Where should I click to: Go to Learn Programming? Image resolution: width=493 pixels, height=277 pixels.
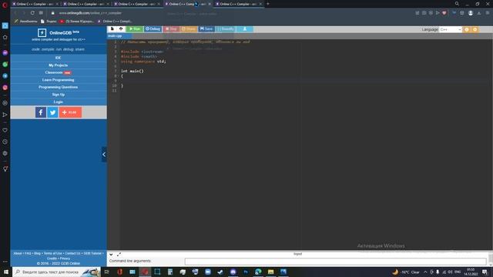[x=59, y=80]
